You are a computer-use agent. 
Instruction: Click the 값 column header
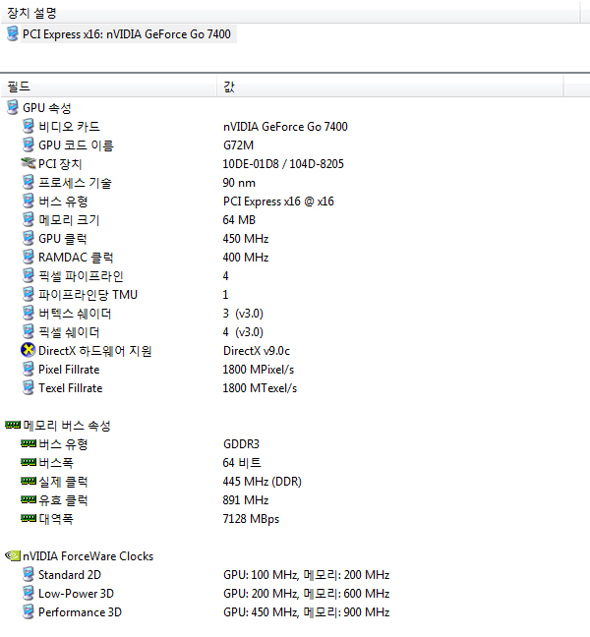pos(389,87)
